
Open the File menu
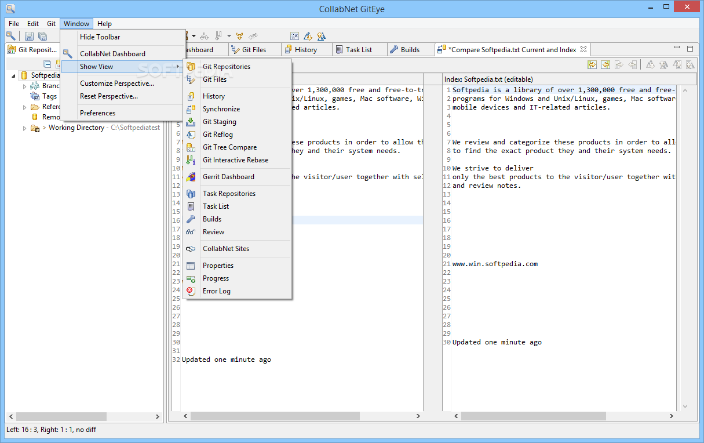pyautogui.click(x=14, y=24)
